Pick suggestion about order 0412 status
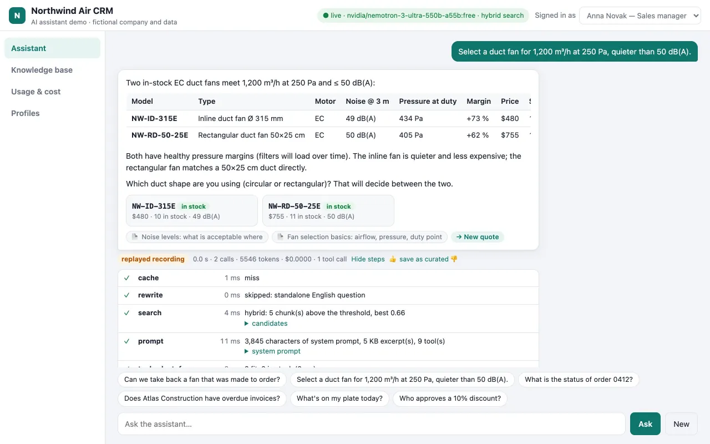This screenshot has height=444, width=710. 579,380
